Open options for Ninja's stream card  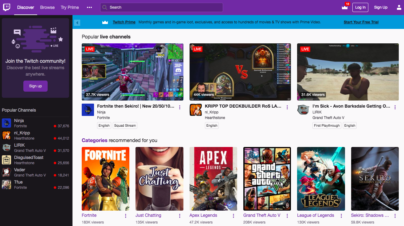click(x=180, y=107)
